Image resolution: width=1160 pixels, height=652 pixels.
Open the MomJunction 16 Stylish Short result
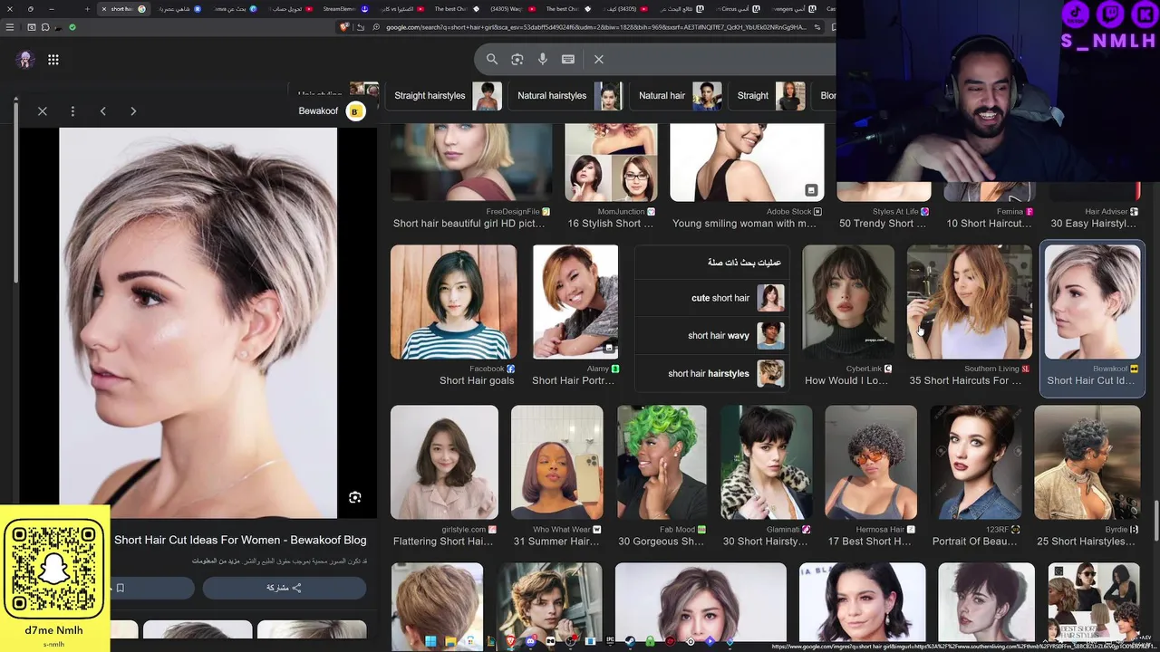[x=611, y=178]
